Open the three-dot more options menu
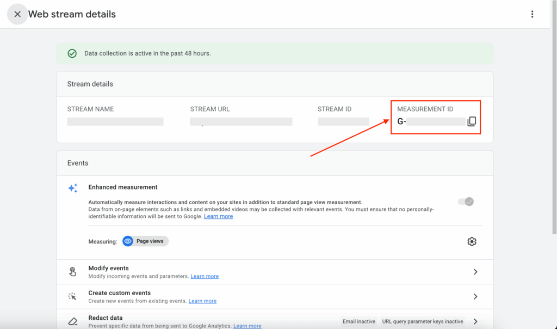 (x=532, y=15)
